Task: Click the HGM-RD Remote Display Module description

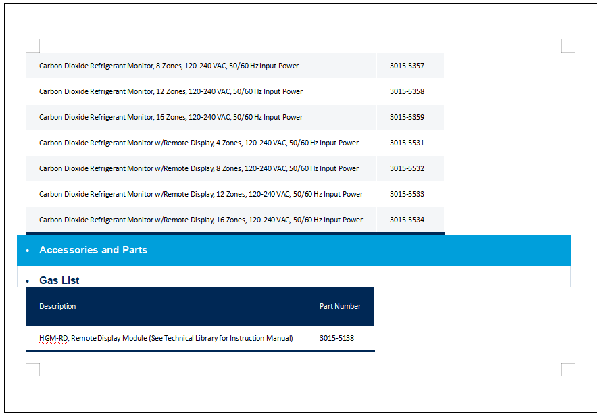Action: [x=166, y=338]
